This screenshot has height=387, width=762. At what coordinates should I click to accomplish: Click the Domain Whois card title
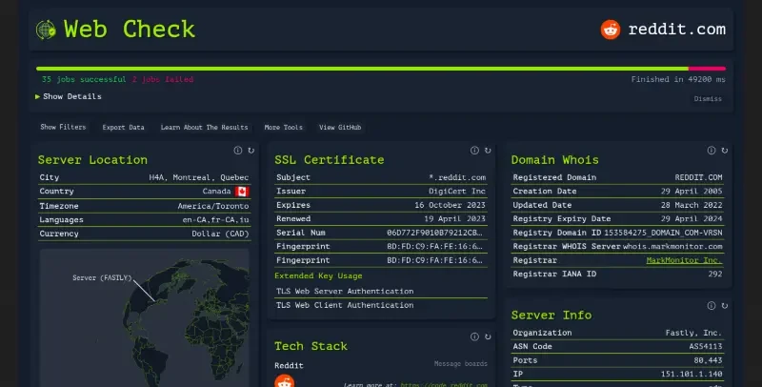point(554,160)
